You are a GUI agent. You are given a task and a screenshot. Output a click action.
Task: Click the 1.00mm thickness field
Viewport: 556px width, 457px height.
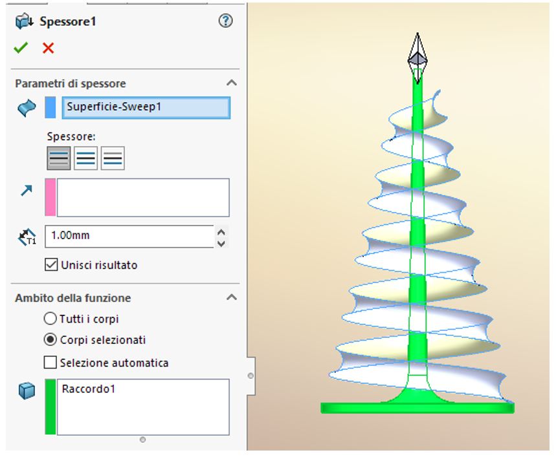tap(129, 237)
